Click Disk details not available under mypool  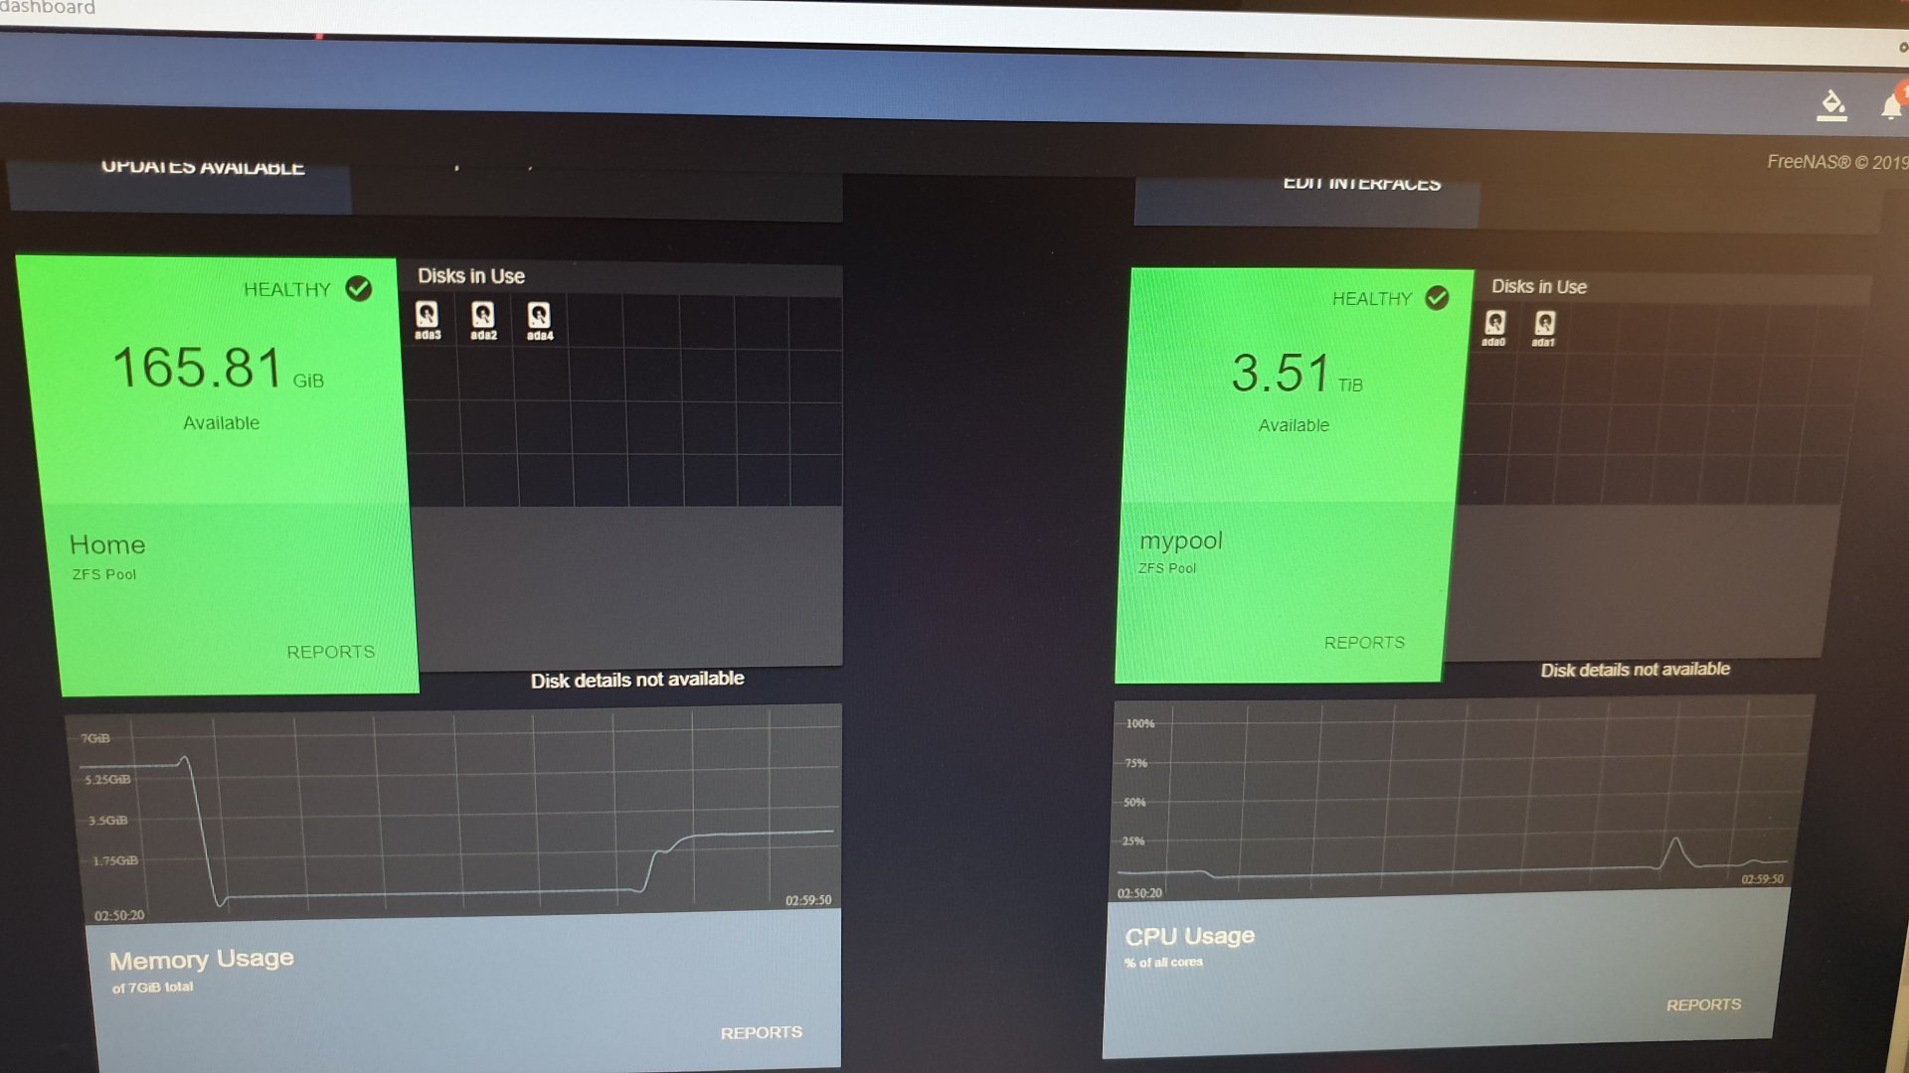tap(1636, 670)
